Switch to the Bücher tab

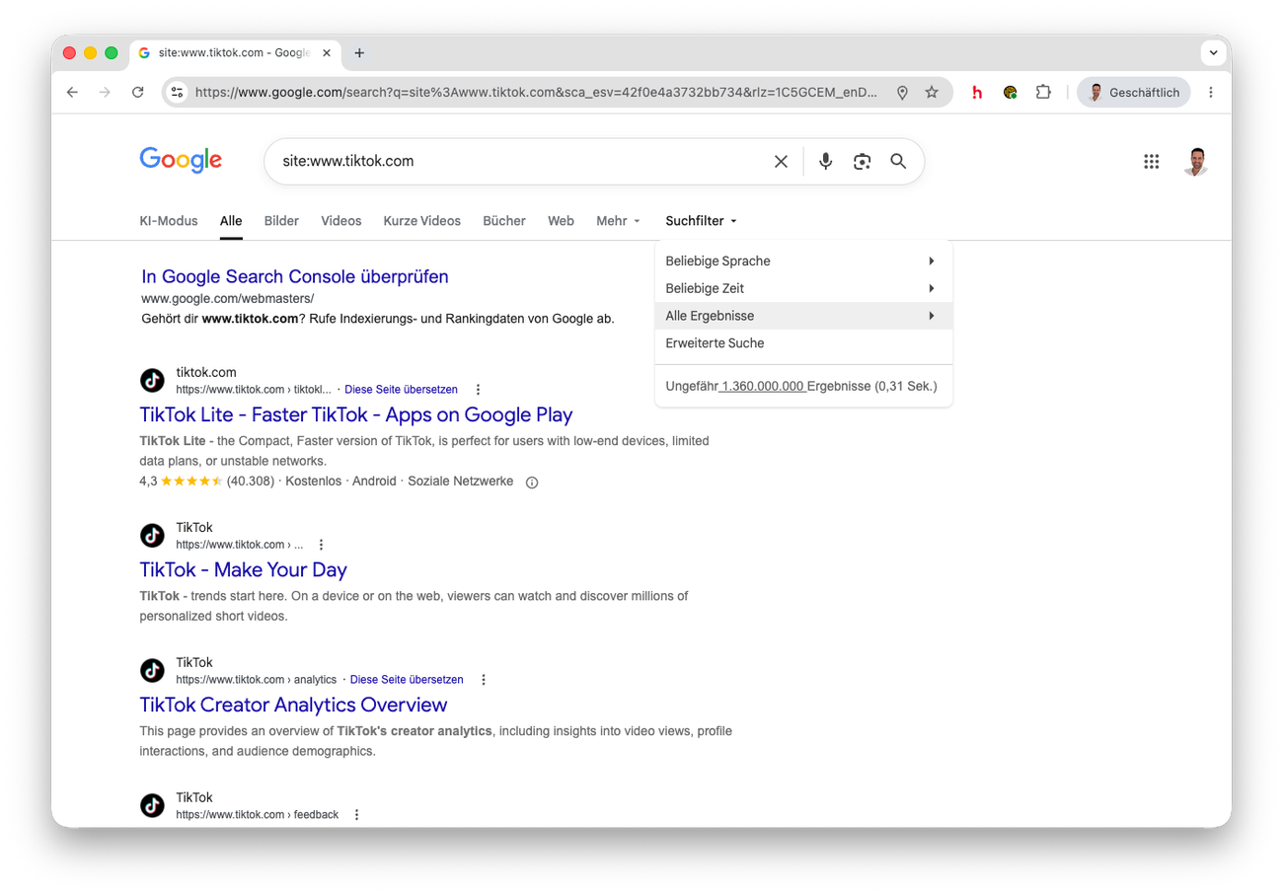click(504, 221)
